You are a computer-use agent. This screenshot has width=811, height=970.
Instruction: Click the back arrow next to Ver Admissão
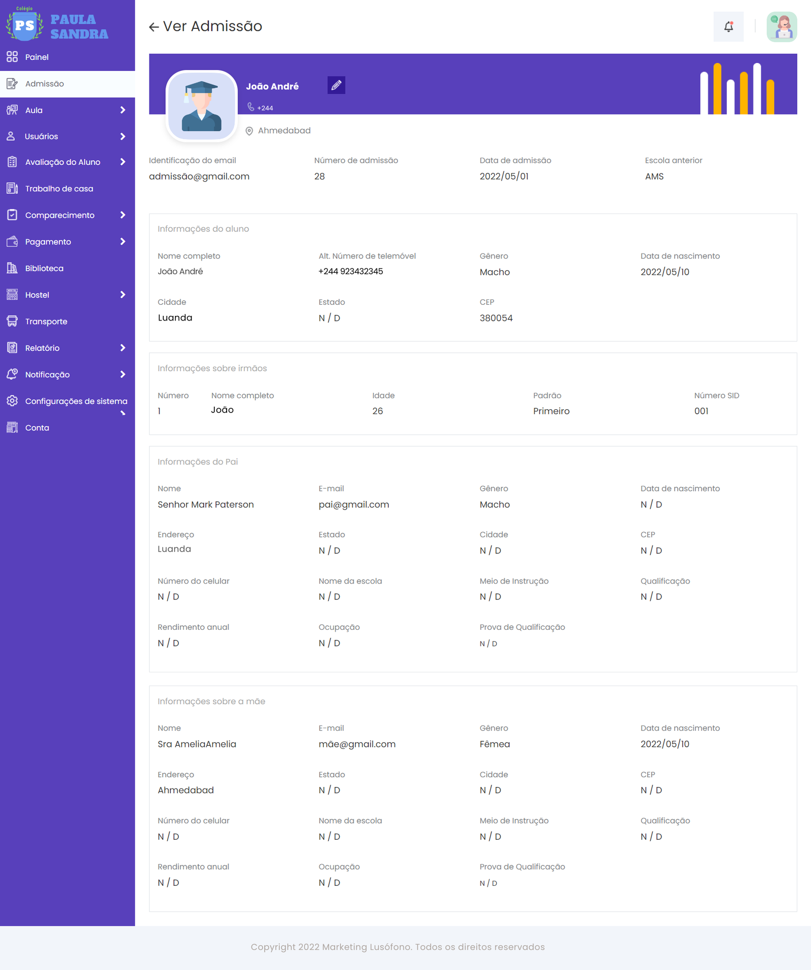pos(154,27)
